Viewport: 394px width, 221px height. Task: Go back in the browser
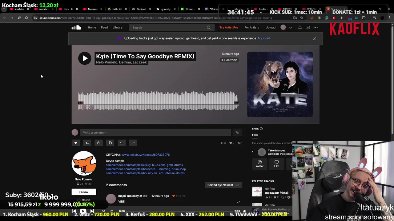coord(4,18)
